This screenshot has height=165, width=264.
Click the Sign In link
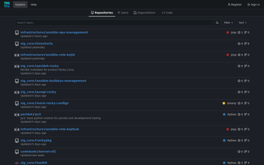[253, 4]
